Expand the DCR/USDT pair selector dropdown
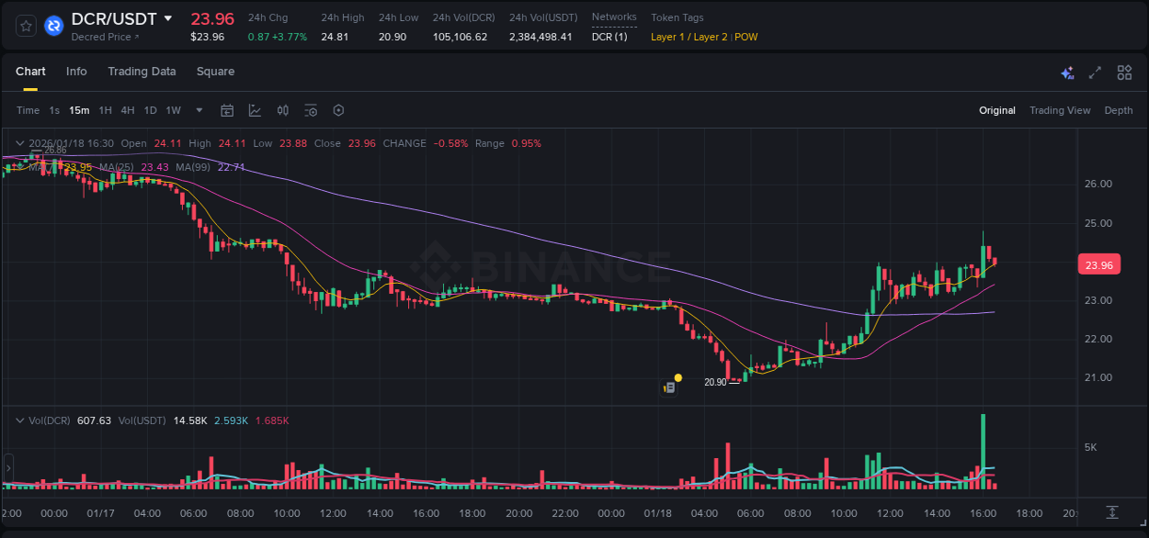Viewport: 1149px width, 538px height. click(168, 17)
